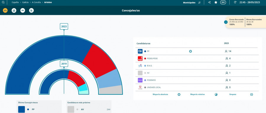Share results with the share icon
Screen dimensions: 266x113
[x=209, y=2]
